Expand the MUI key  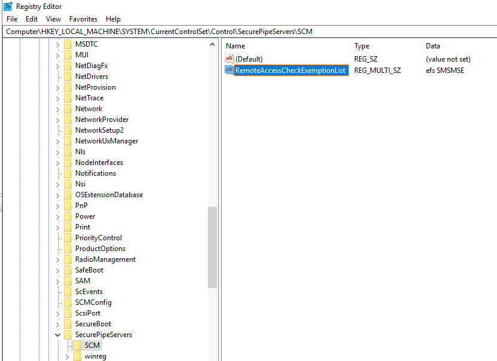point(58,56)
